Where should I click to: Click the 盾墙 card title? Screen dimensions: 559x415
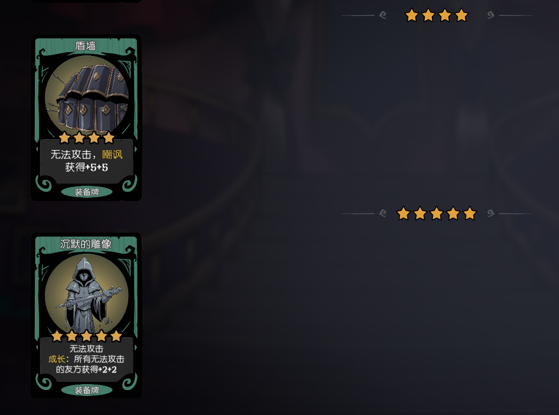(86, 46)
